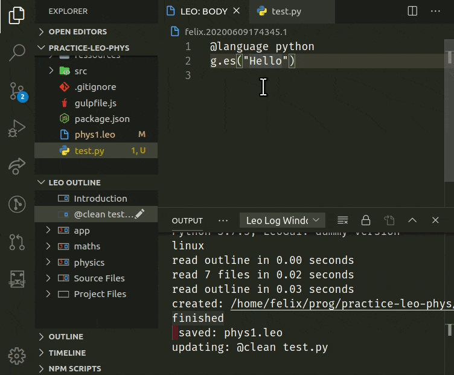
Task: Close the LEO: BODY tab
Action: click(237, 11)
